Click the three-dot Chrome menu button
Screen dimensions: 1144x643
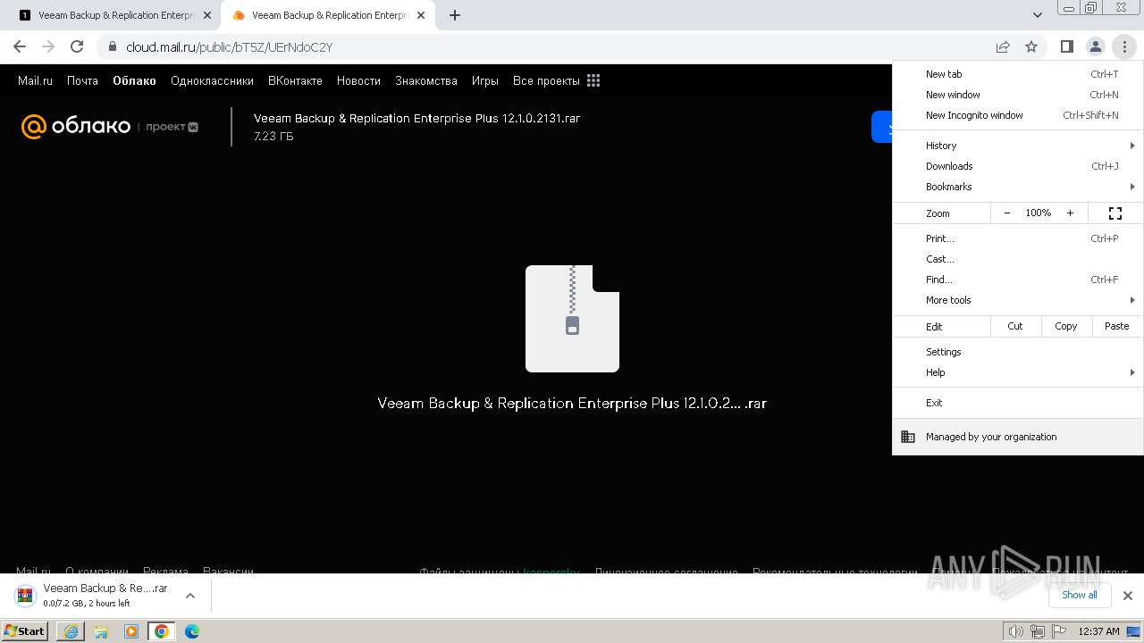tap(1124, 46)
